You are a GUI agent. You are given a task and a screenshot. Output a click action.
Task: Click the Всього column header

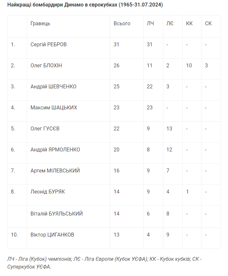click(x=122, y=24)
